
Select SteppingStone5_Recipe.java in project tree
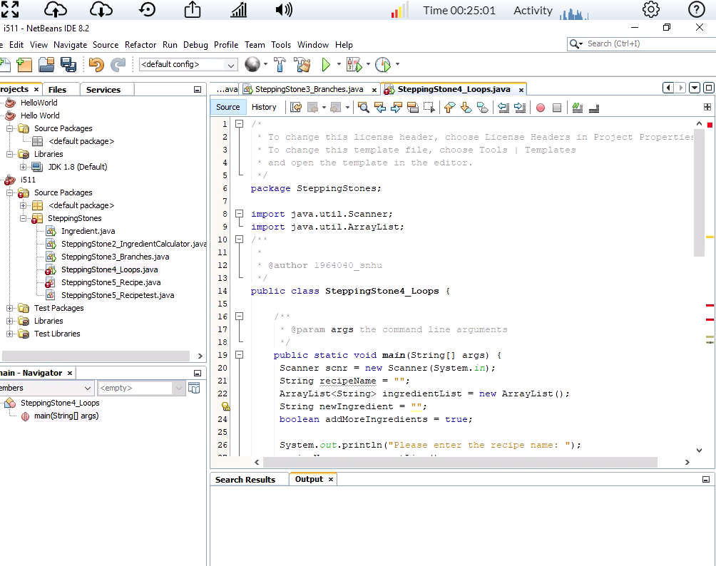click(111, 282)
